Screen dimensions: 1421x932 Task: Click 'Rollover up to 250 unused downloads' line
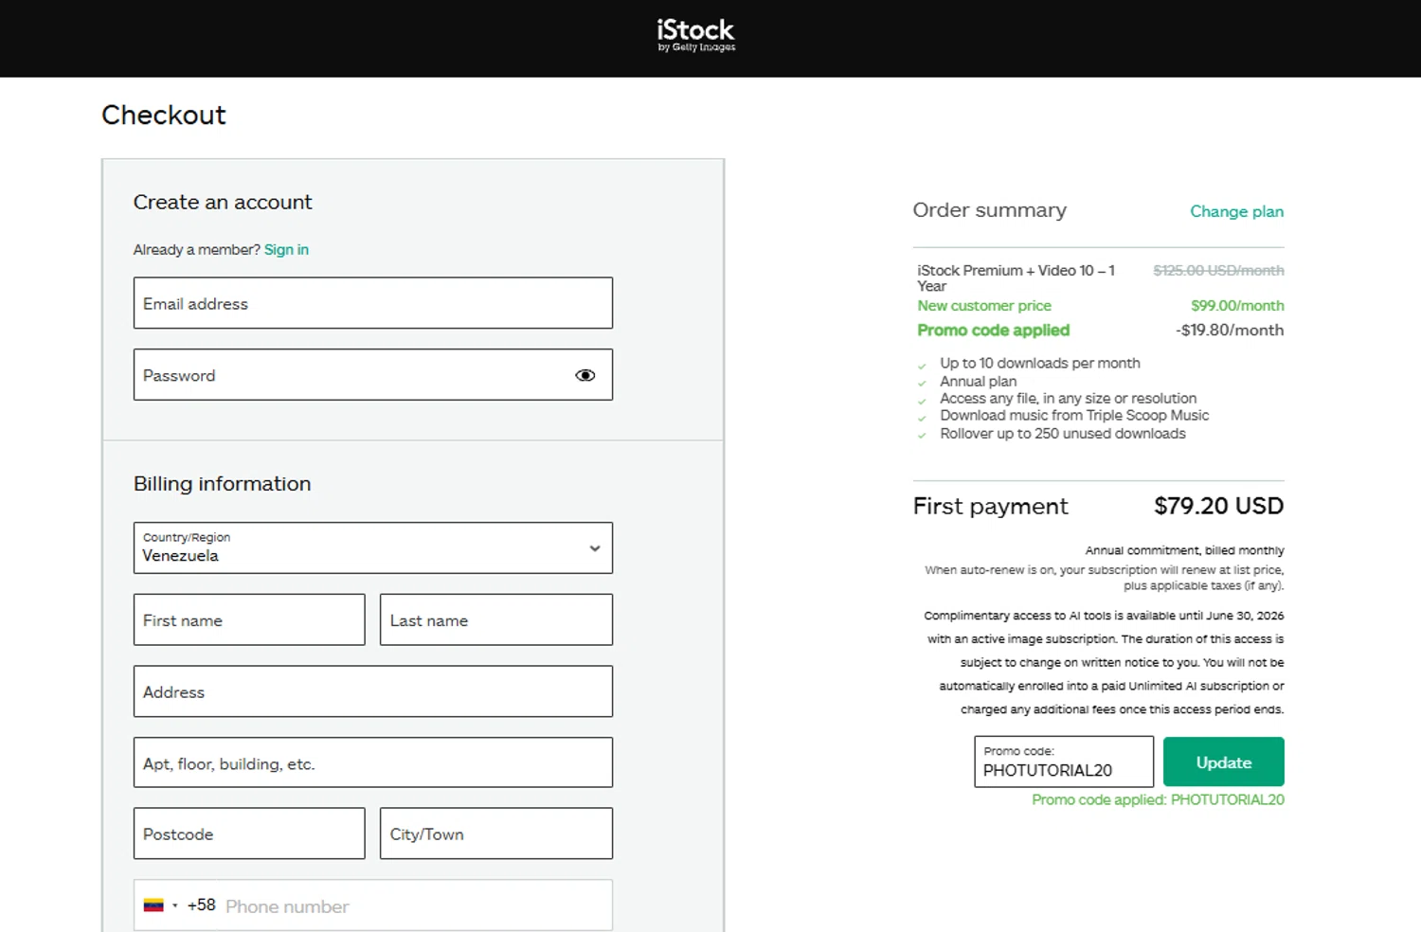(1063, 433)
